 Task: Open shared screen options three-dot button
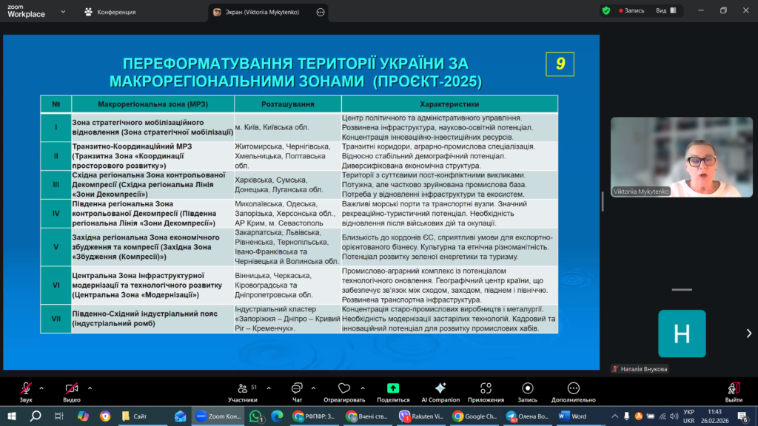321,12
